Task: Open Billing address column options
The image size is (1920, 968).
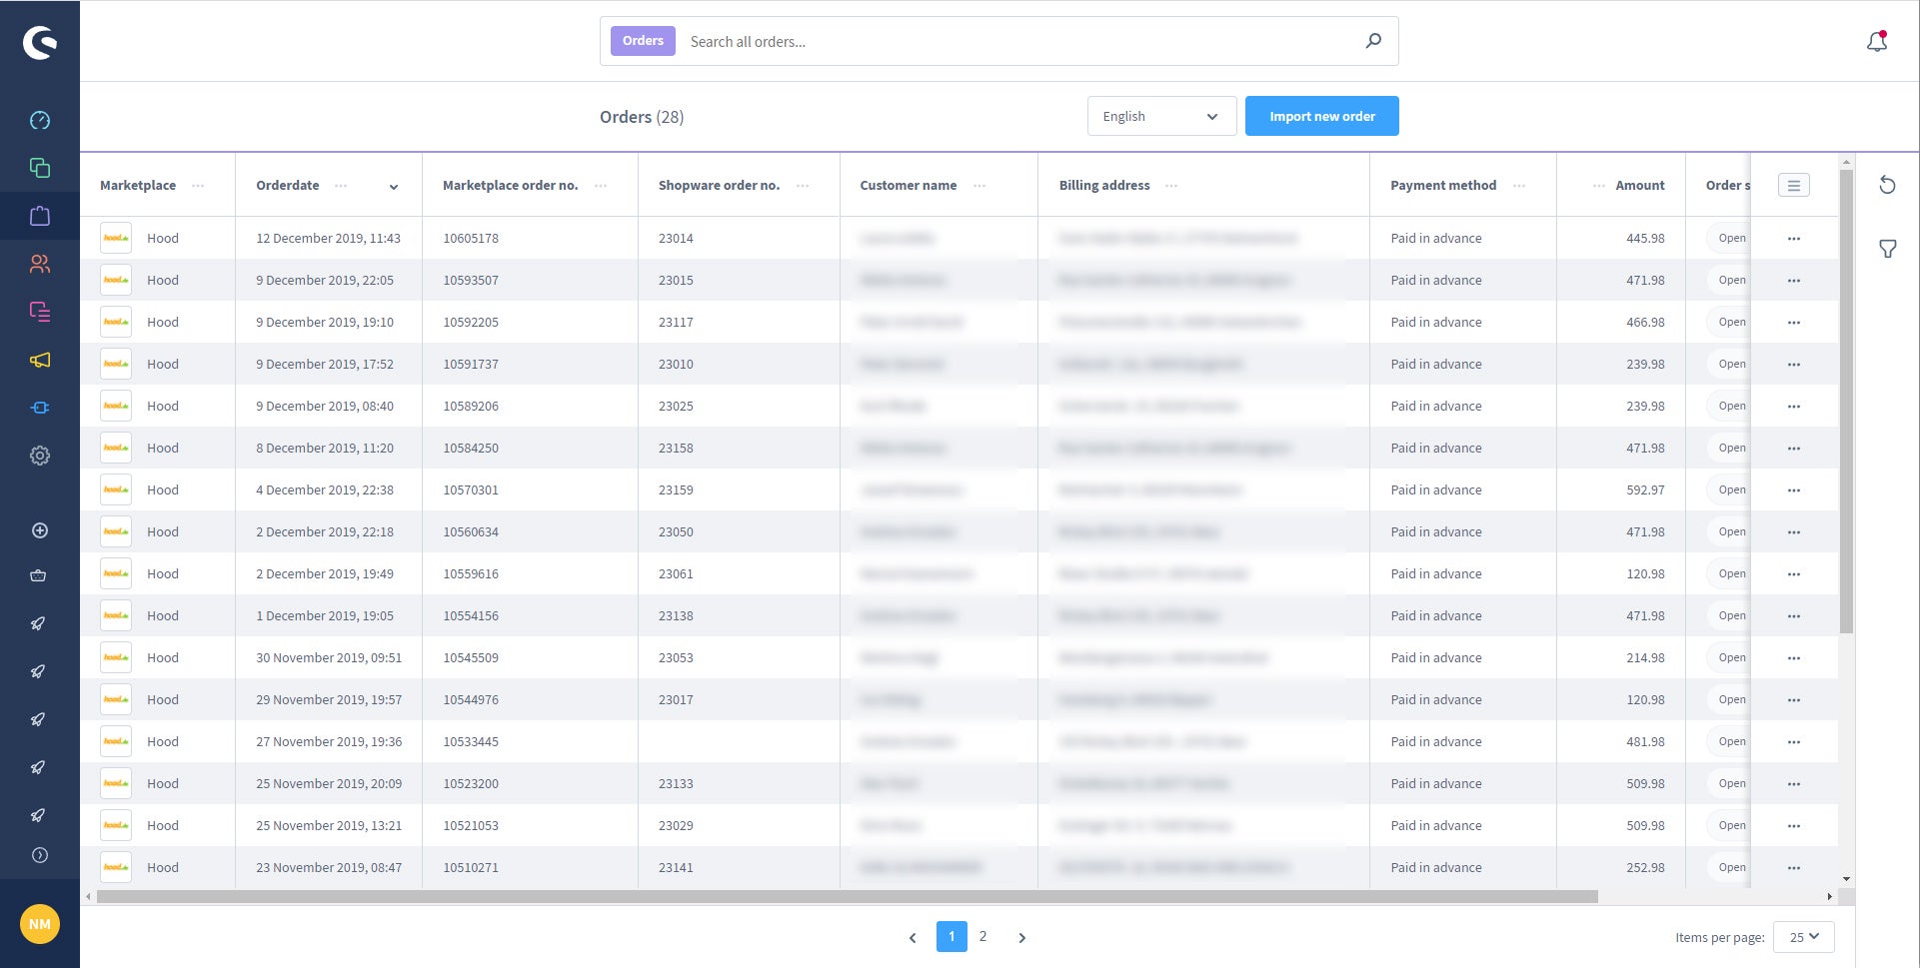Action: pos(1171,186)
